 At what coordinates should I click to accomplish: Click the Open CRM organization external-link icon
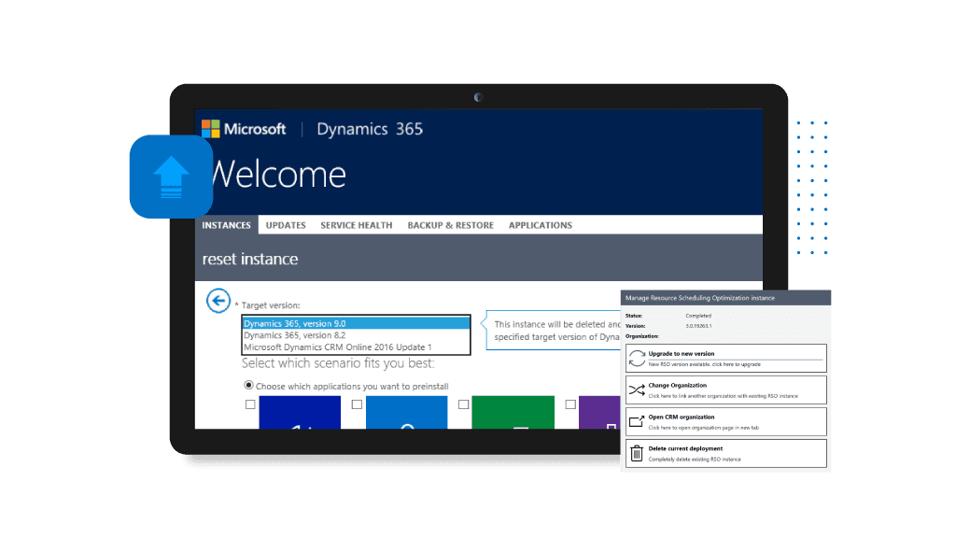[637, 421]
